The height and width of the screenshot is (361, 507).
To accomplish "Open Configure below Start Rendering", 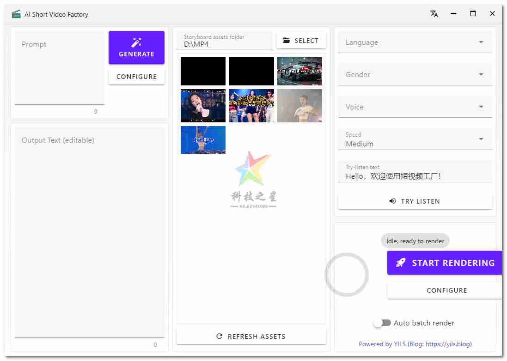I will (x=446, y=290).
